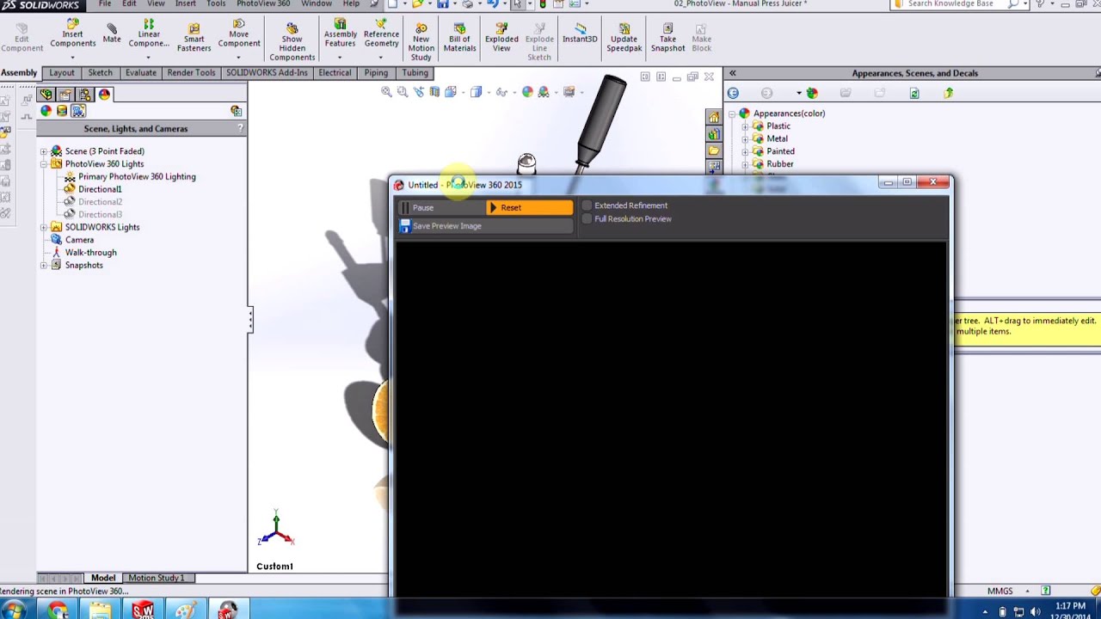
Task: Click the Linear Component Pattern tool
Action: 149,34
